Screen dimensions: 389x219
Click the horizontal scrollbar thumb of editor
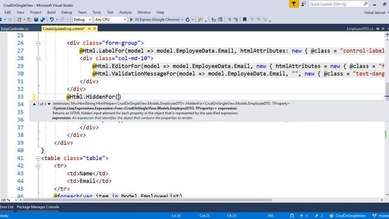[x=147, y=200]
